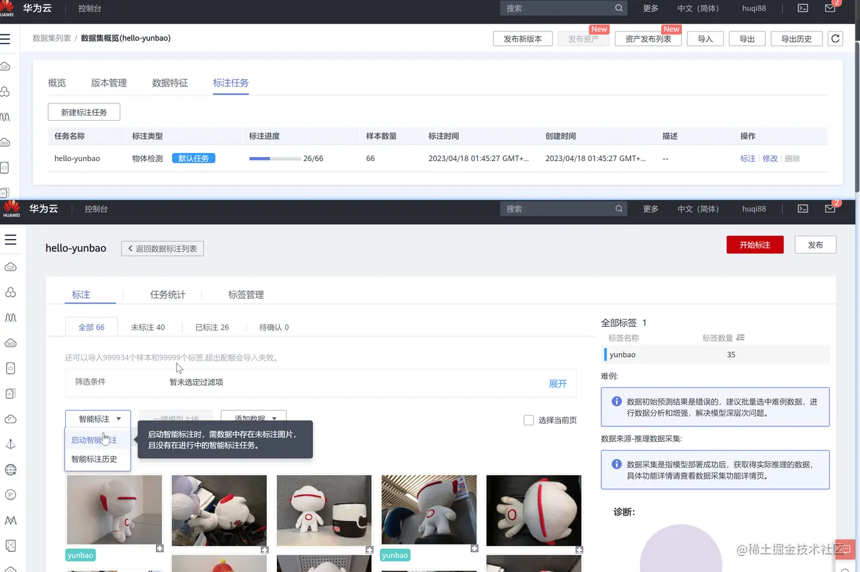This screenshot has width=860, height=572.
Task: Show 已标注 26 samples tab
Action: (x=212, y=328)
